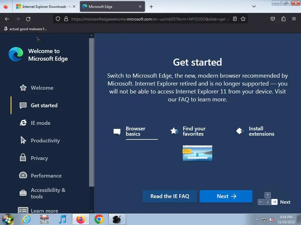Open the black pinned app in taskbar
301x225 pixels.
[117, 219]
